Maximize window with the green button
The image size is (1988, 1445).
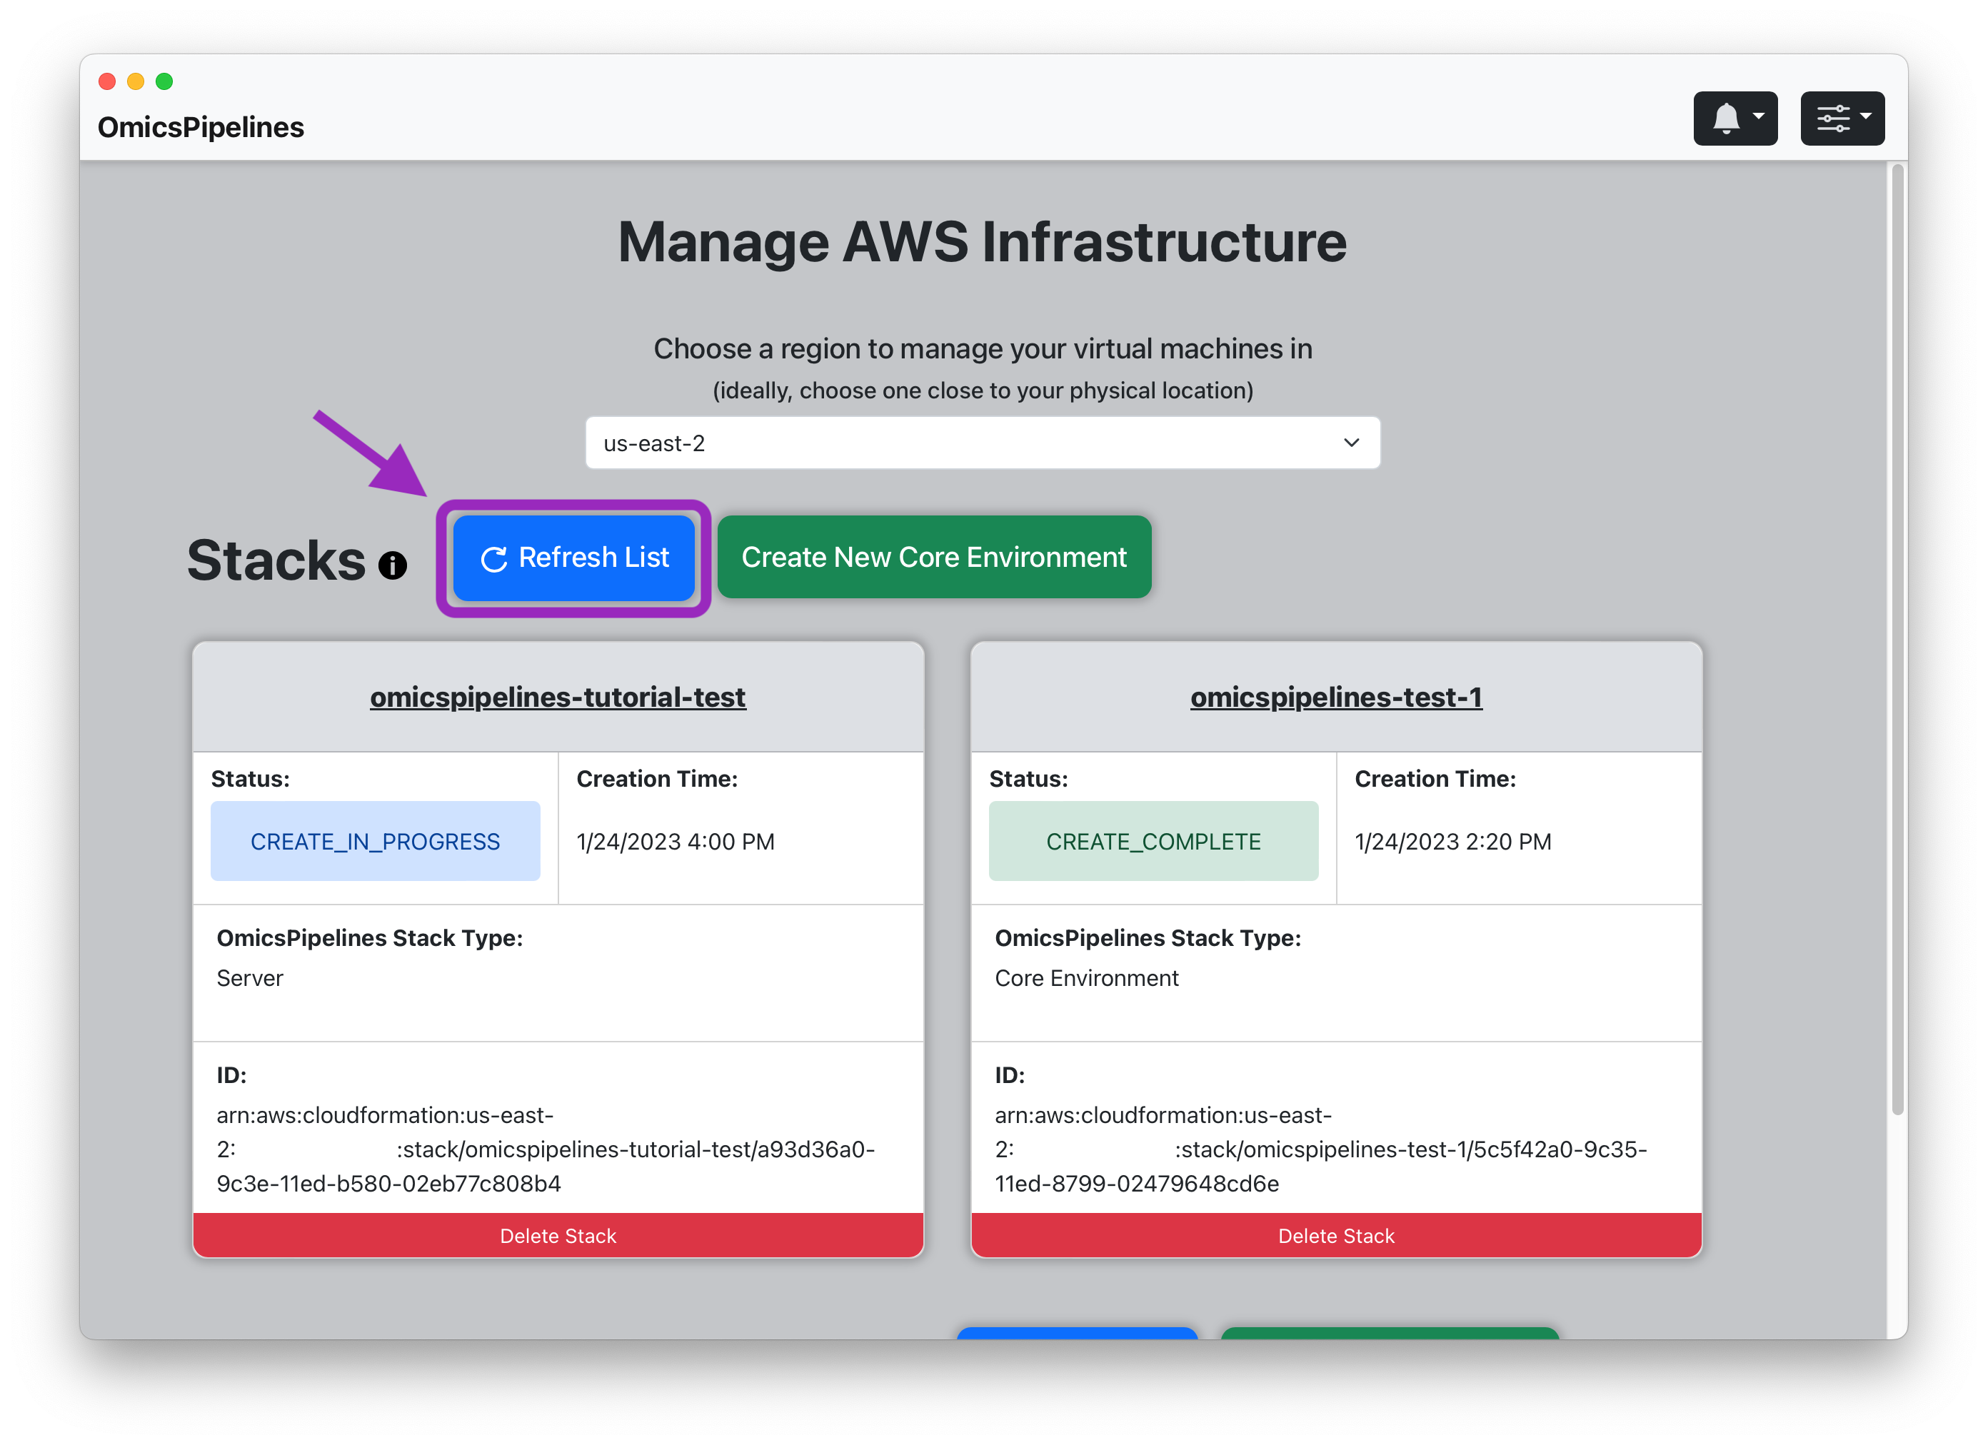pos(164,81)
